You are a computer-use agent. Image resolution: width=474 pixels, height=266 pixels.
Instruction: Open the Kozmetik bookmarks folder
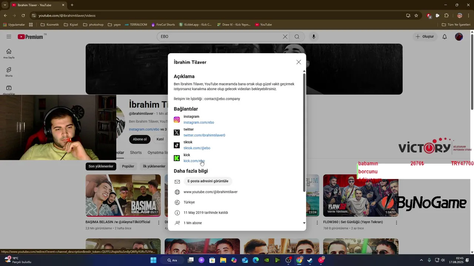click(50, 25)
